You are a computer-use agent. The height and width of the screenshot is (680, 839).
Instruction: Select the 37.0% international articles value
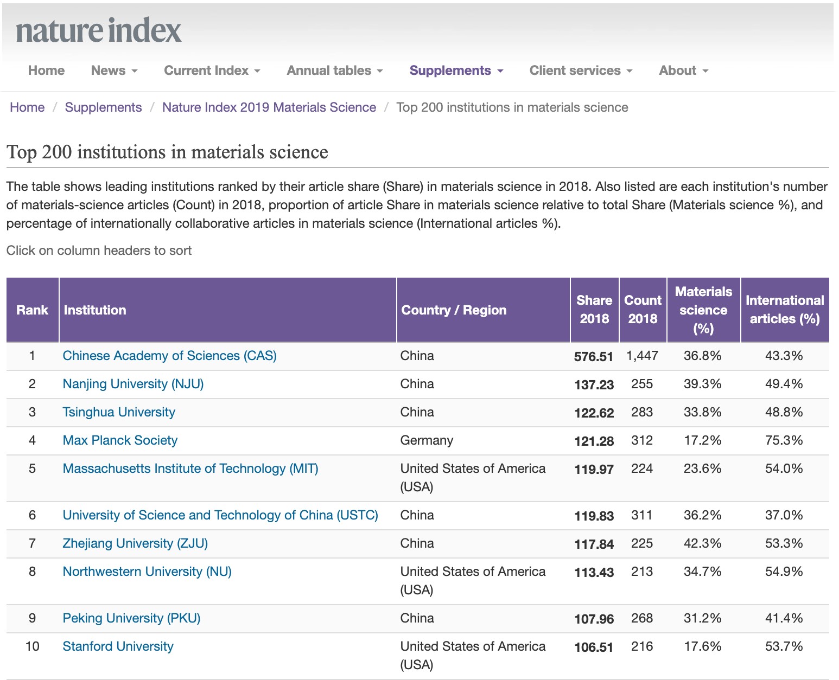point(784,515)
